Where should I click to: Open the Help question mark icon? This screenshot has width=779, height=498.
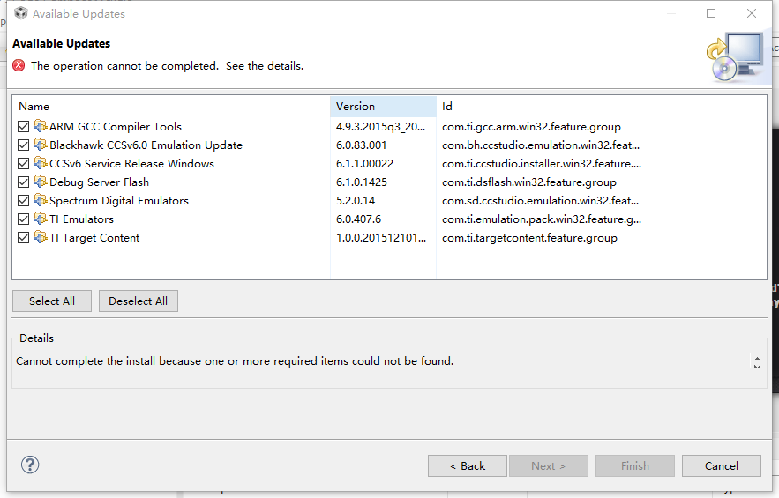coord(30,465)
